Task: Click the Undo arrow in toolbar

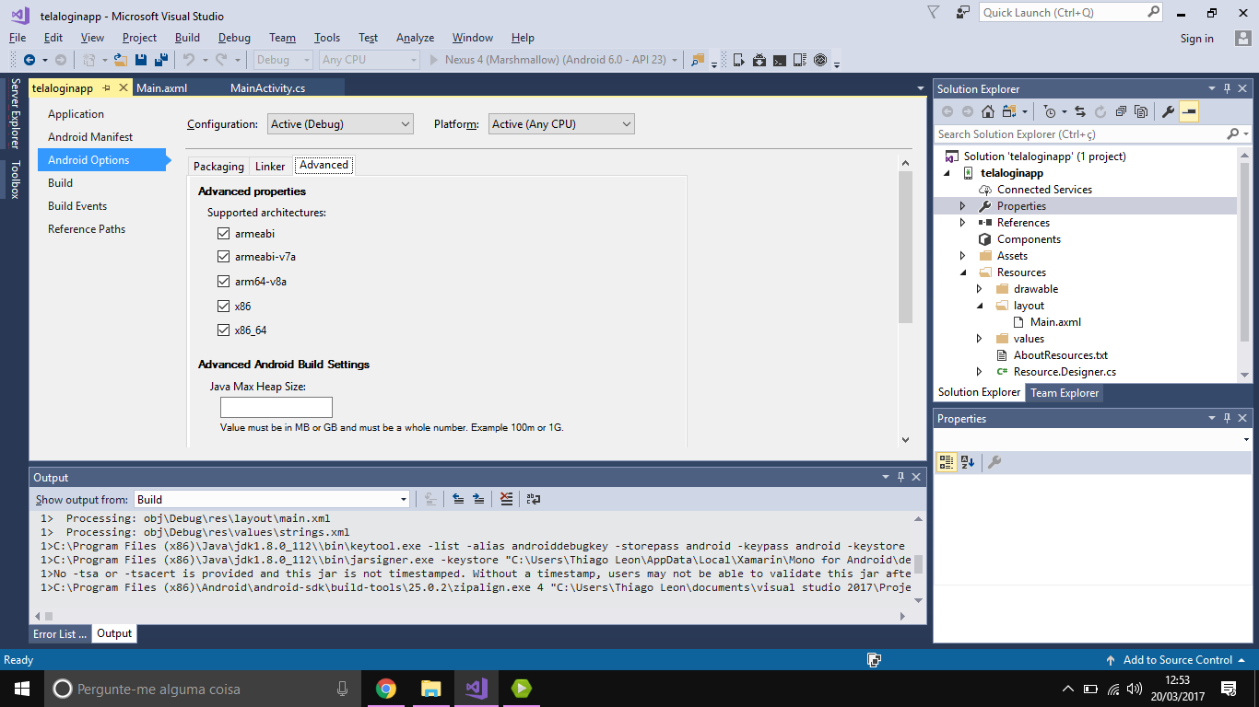Action: (x=189, y=60)
